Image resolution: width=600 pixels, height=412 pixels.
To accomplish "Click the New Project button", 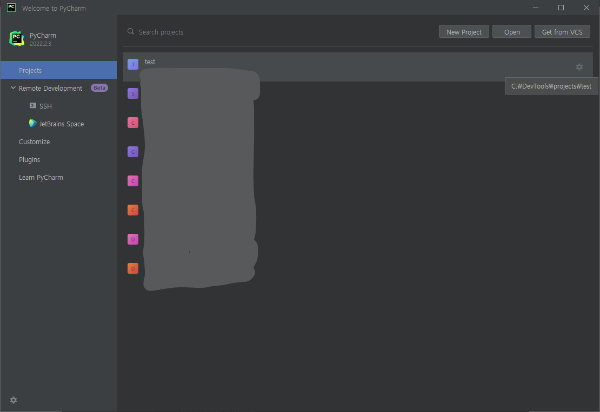I will [464, 32].
